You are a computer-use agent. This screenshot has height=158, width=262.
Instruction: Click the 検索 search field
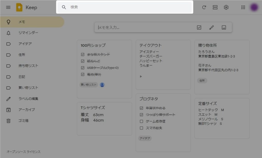tap(128, 7)
